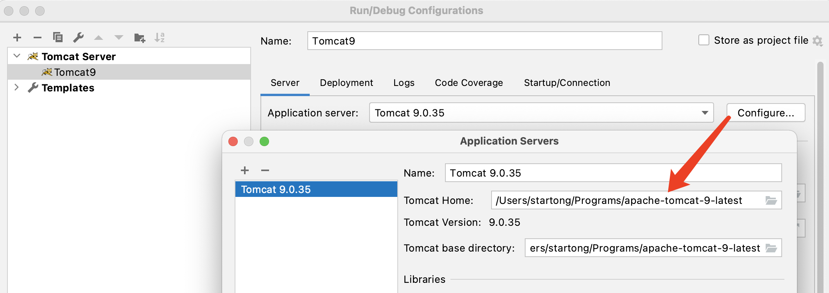Click the Libraries section label
The image size is (829, 293).
[424, 279]
